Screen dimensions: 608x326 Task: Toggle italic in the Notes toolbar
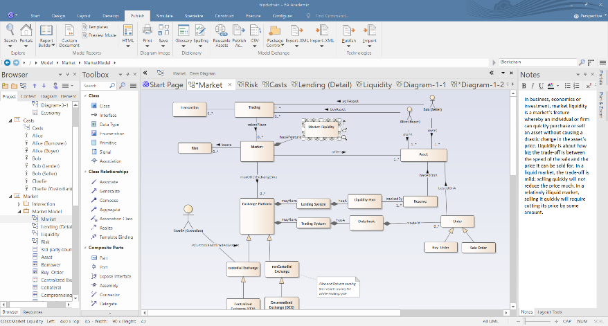click(x=533, y=86)
